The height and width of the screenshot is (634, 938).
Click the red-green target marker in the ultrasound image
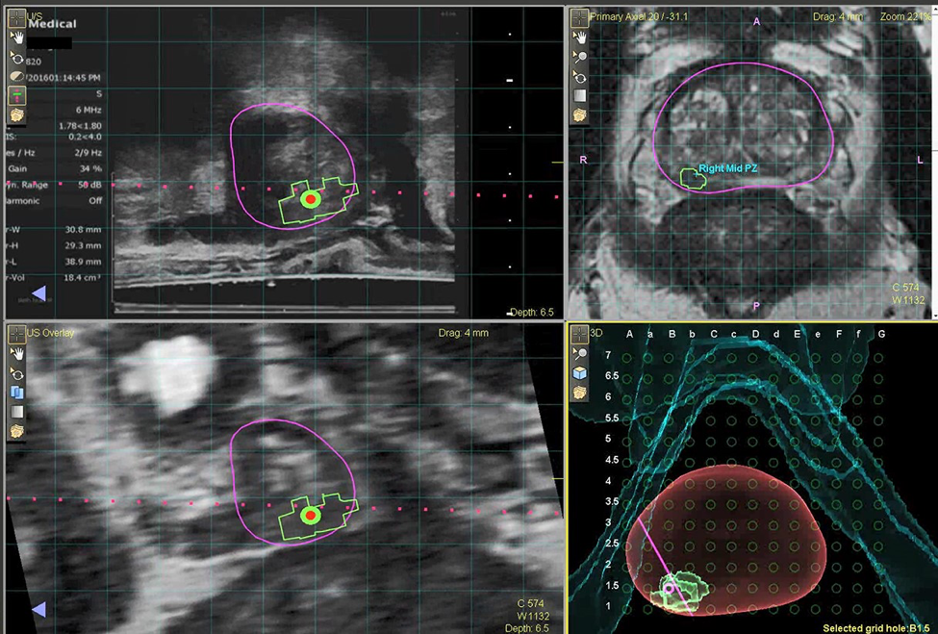coord(310,199)
